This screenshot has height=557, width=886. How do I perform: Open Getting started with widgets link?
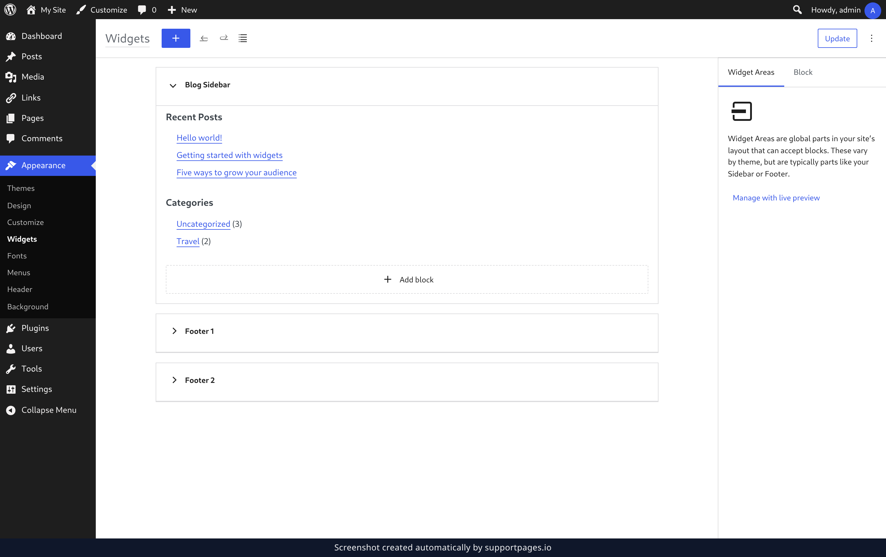point(230,155)
